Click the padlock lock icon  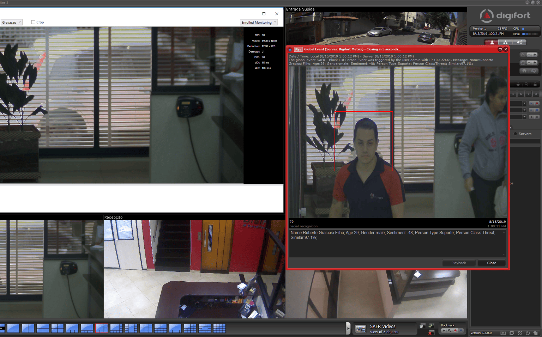[x=535, y=84]
